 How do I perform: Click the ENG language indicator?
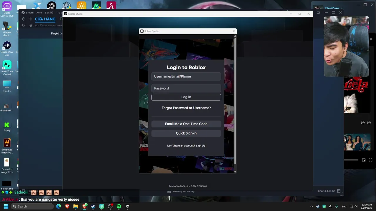pos(344,206)
